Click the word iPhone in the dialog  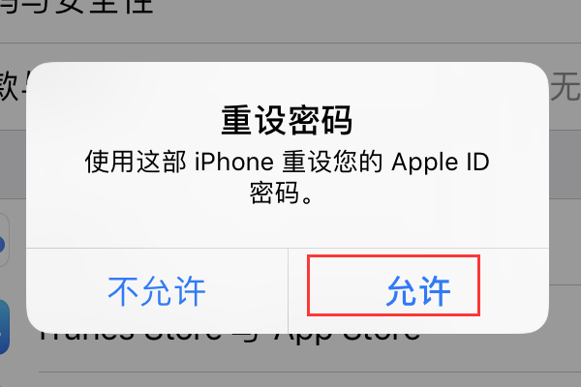[x=234, y=162]
